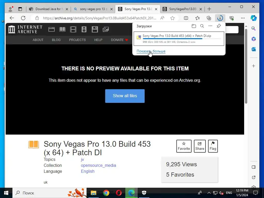The height and width of the screenshot is (198, 264).
Task: Open the English language link
Action: pyautogui.click(x=88, y=171)
